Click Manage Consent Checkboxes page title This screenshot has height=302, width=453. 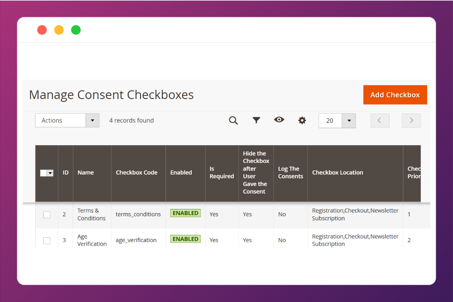(x=111, y=95)
